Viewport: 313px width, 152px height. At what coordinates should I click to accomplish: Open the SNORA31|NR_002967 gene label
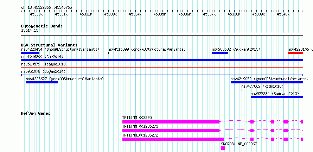(x=239, y=144)
